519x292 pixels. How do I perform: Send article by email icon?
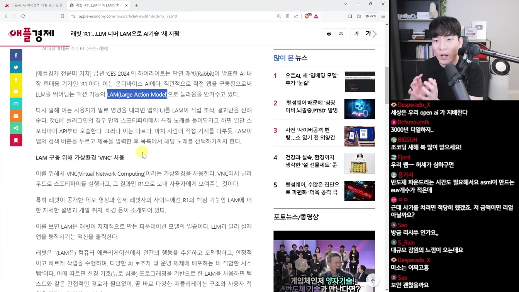[x=16, y=116]
